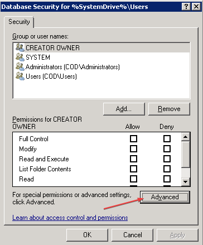
Task: Check Allow for Read and Execute
Action: (x=133, y=159)
